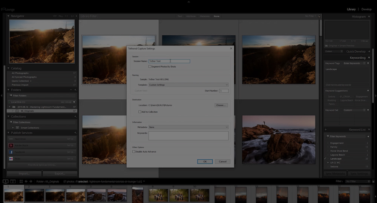Image resolution: width=377 pixels, height=203 pixels.
Task: Click the filter lock icon in Library Filter
Action: point(319,16)
